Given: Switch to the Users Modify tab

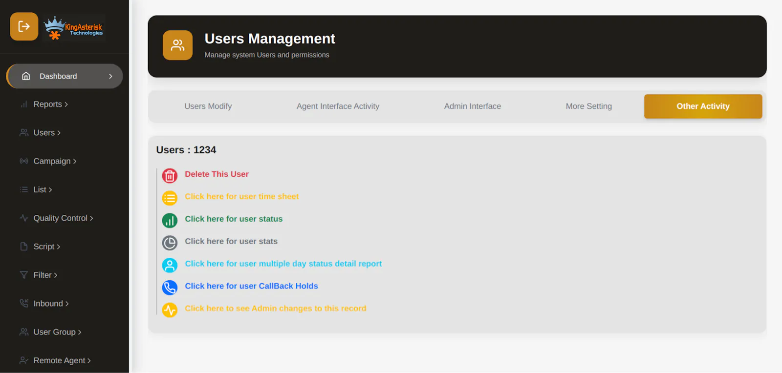Looking at the screenshot, I should pos(208,106).
